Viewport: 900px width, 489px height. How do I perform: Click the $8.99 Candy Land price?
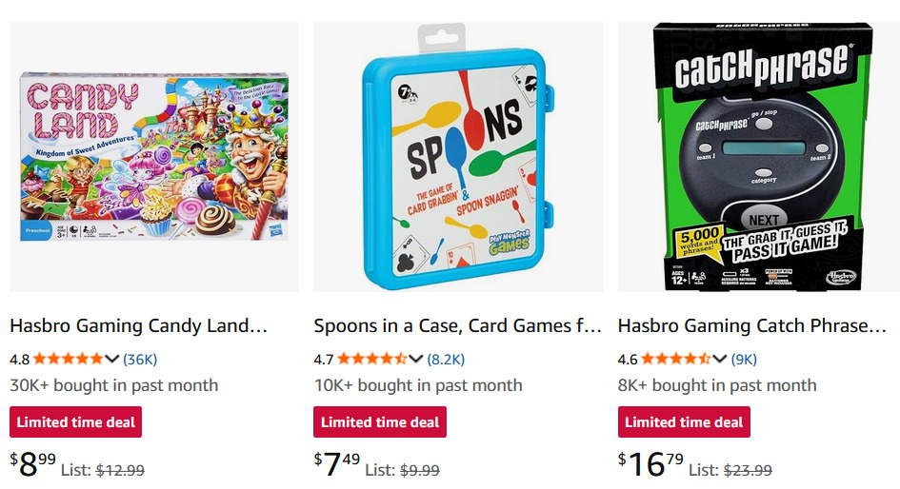[33, 464]
